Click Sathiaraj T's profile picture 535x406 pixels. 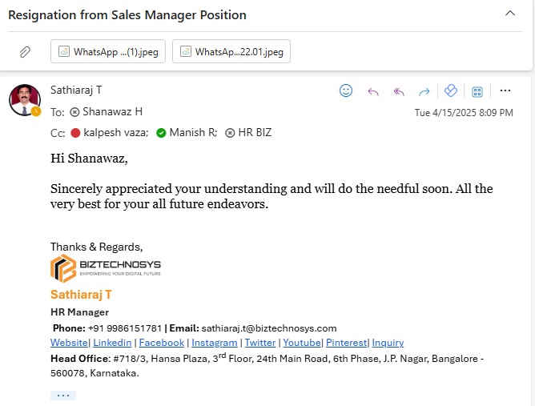24,99
